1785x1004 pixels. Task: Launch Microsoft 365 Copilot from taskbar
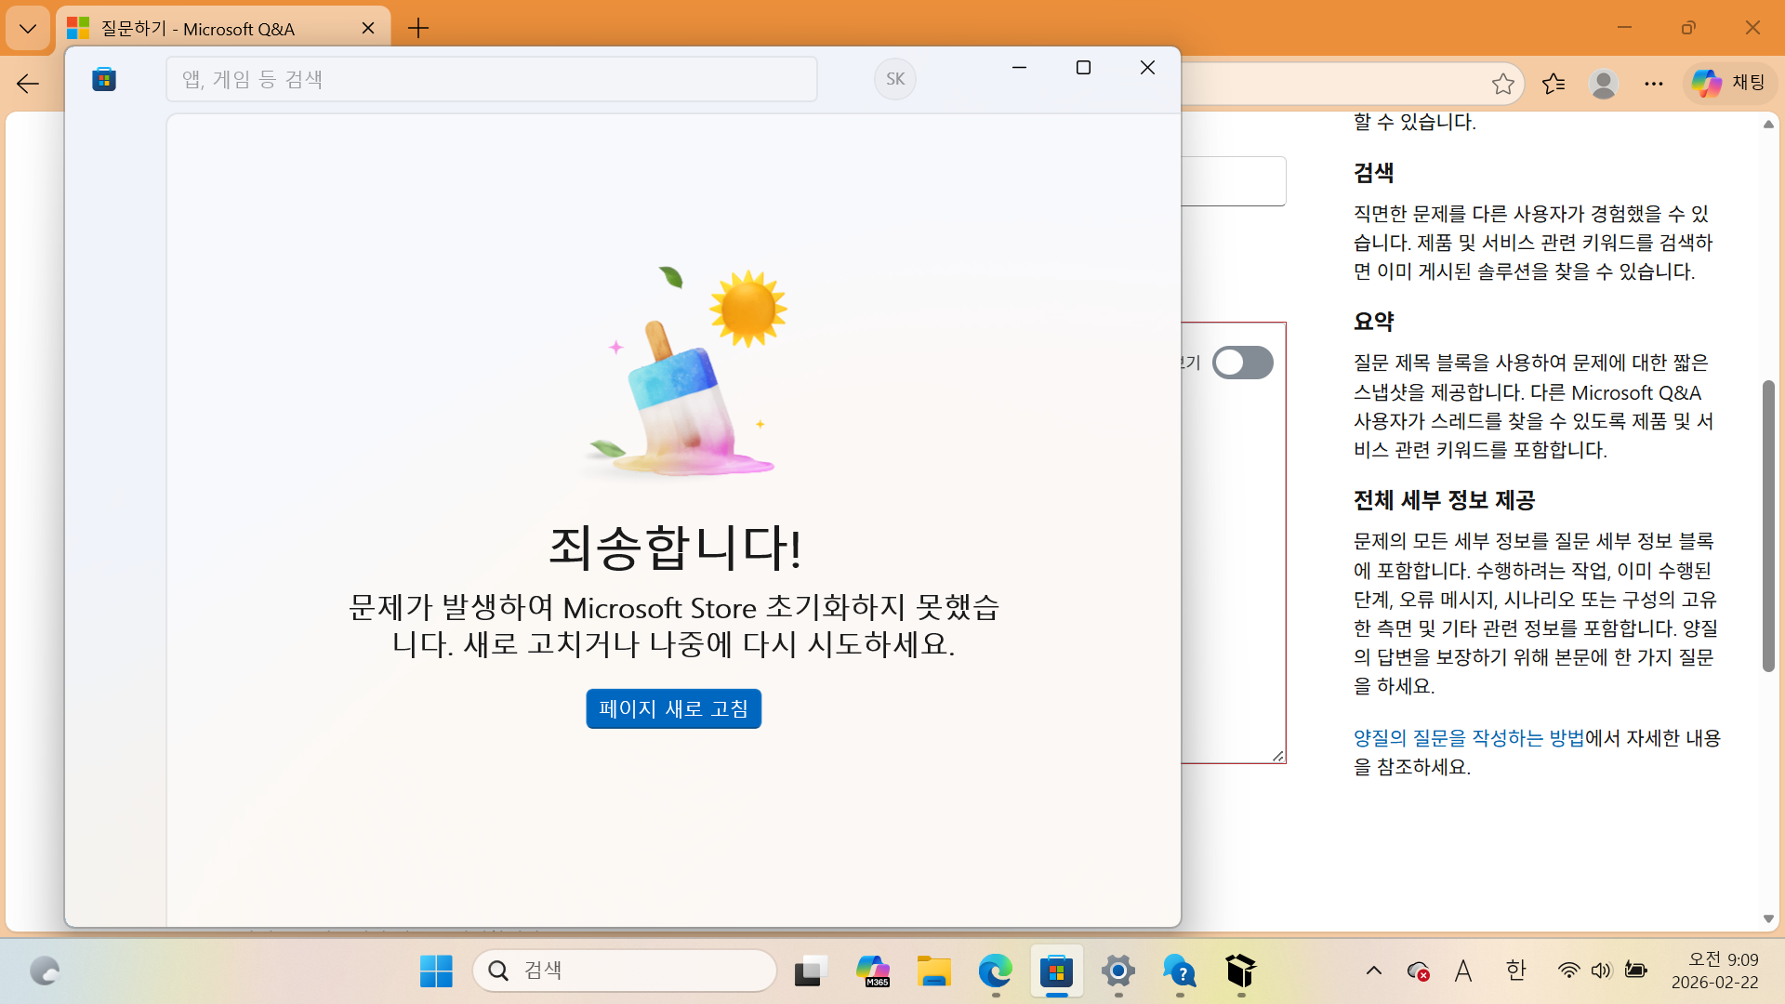pos(873,971)
